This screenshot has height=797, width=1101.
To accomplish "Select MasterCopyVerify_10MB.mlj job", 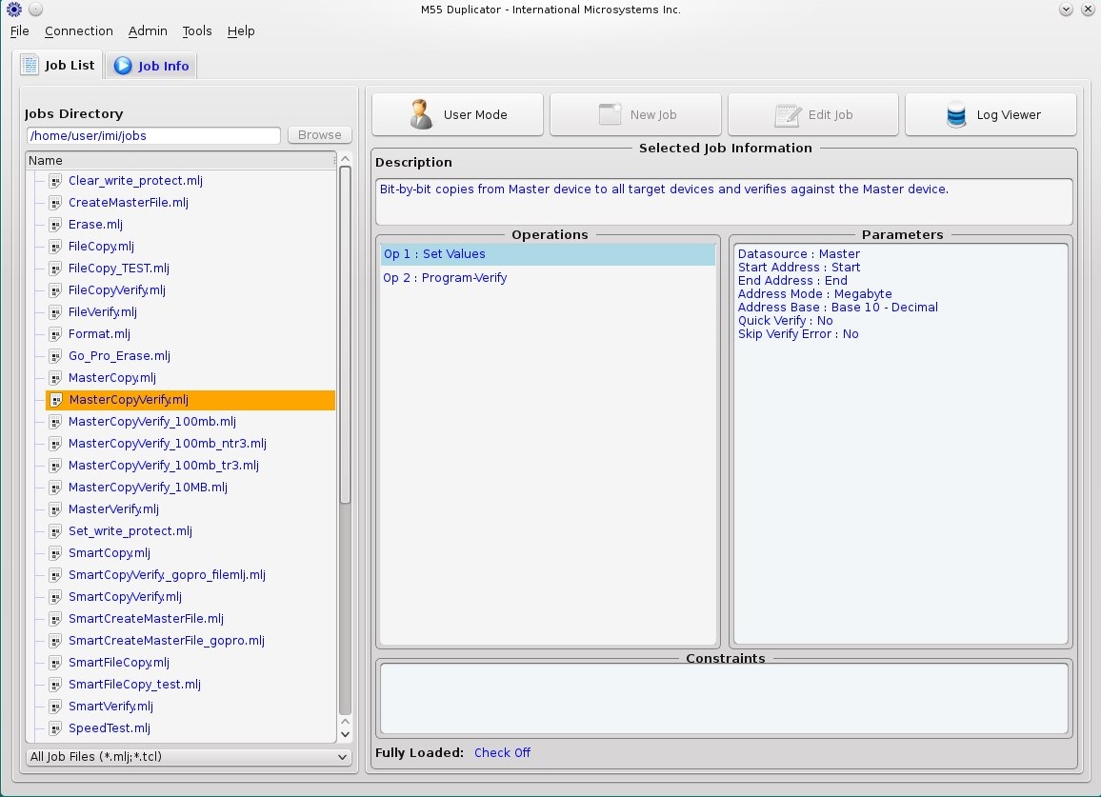I will click(x=148, y=488).
